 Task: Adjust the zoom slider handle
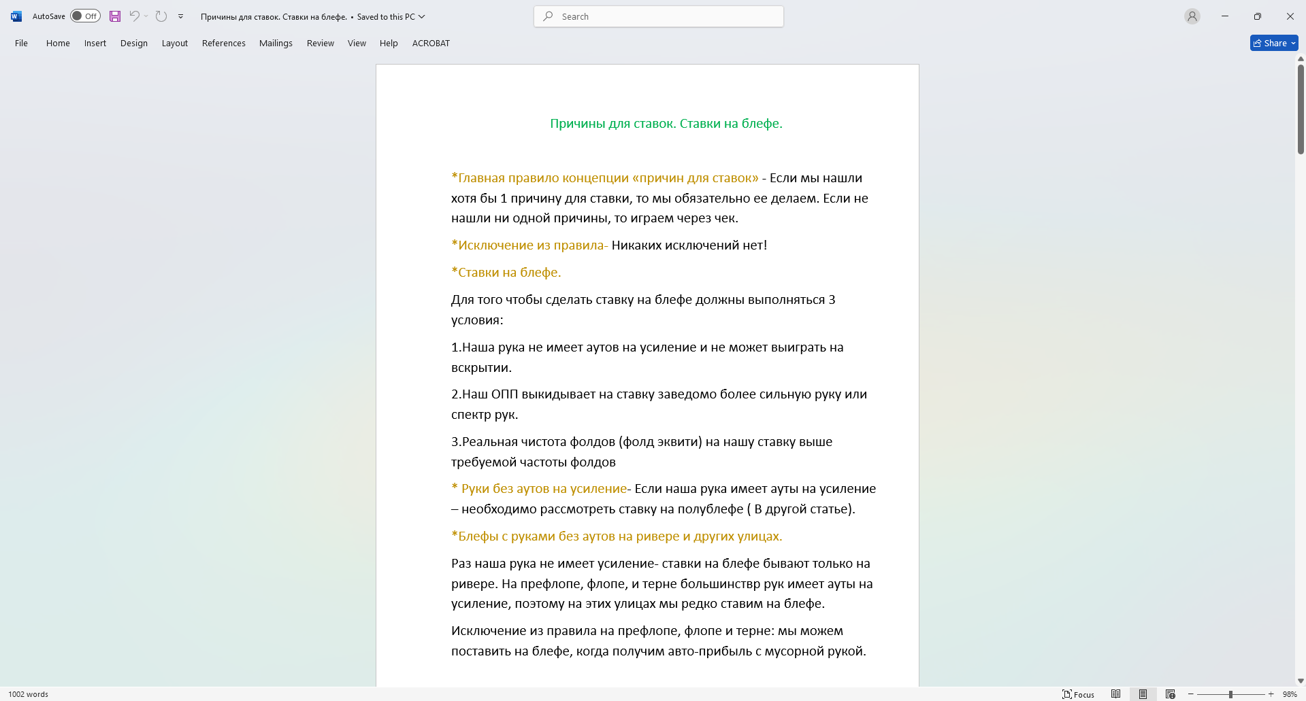coord(1230,694)
